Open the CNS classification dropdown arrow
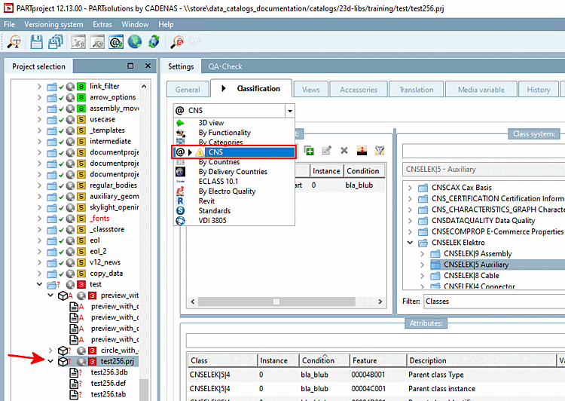The image size is (565, 401). tap(290, 111)
